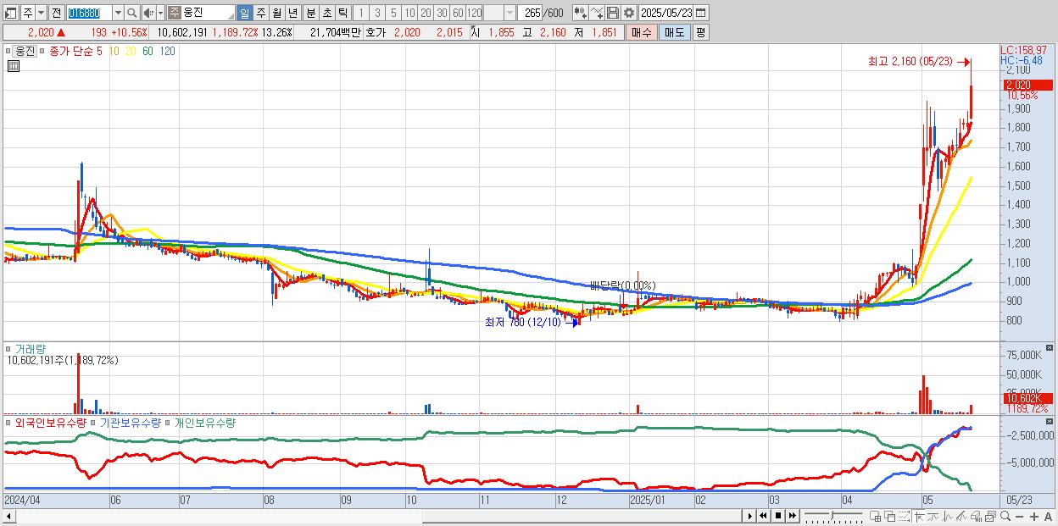Image resolution: width=1058 pixels, height=526 pixels.
Task: Click the add candlestick chart icon
Action: pyautogui.click(x=580, y=13)
